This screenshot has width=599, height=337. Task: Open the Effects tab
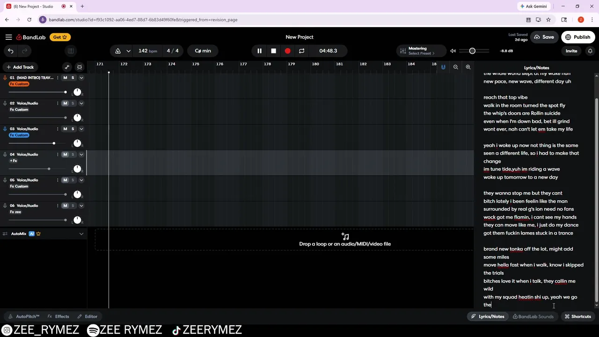coord(58,316)
